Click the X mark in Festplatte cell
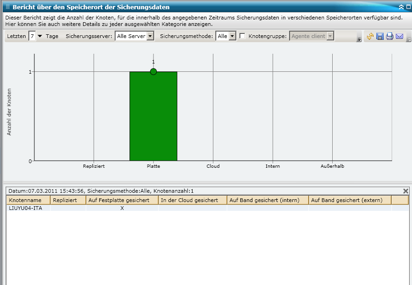 [122, 208]
